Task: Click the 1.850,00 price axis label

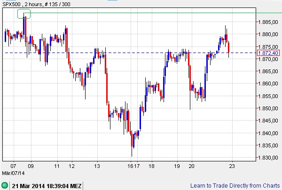Action: click(268, 108)
